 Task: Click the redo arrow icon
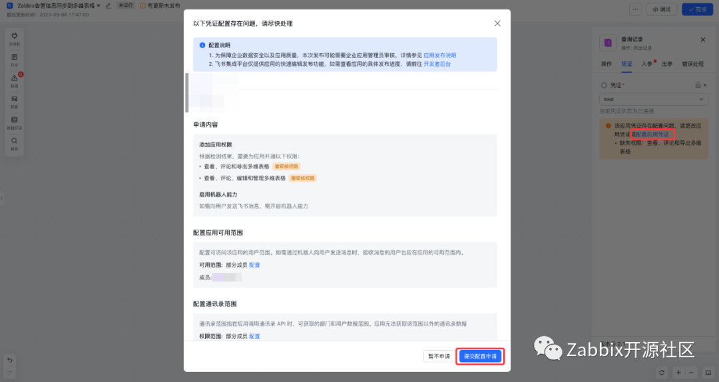click(9, 373)
